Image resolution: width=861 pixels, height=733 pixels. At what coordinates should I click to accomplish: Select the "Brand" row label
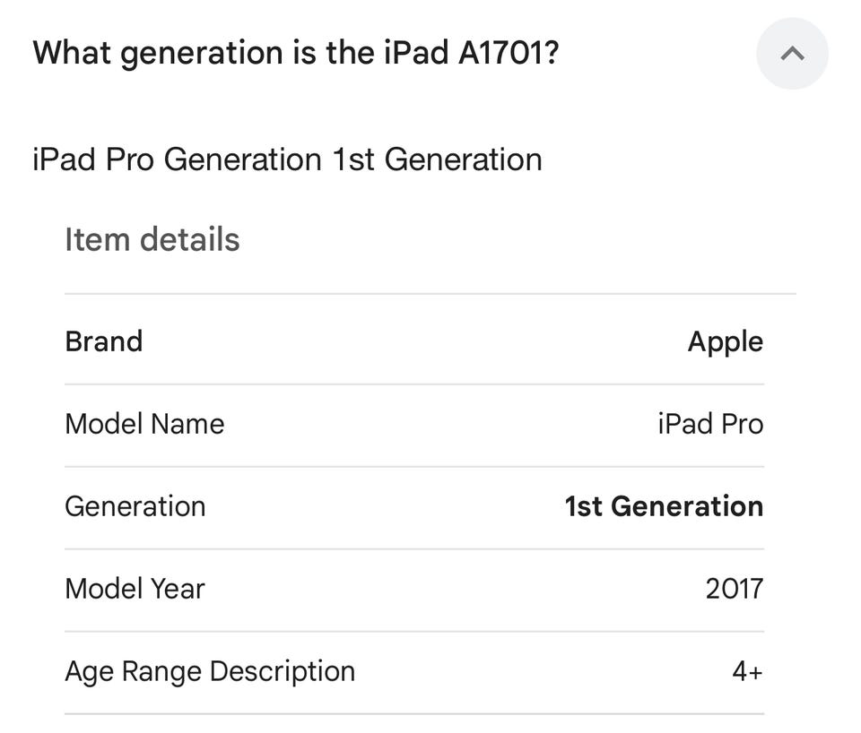tap(104, 341)
